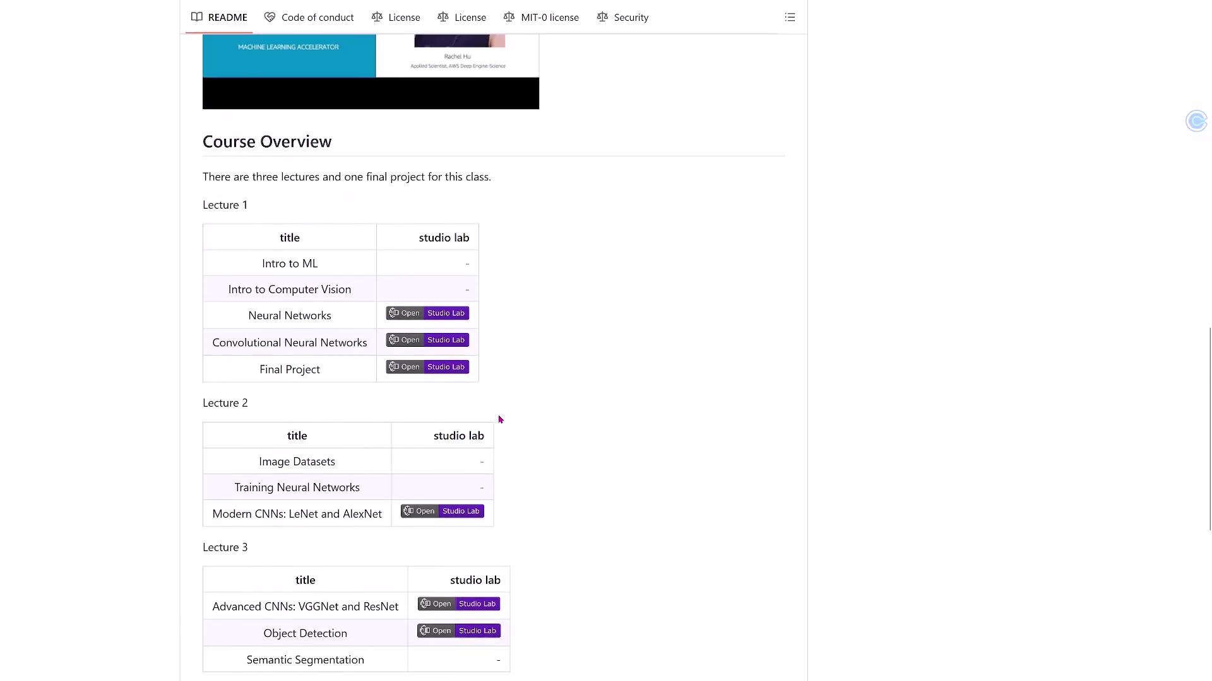Image resolution: width=1212 pixels, height=681 pixels.
Task: Open the README outline list icon
Action: tap(790, 17)
